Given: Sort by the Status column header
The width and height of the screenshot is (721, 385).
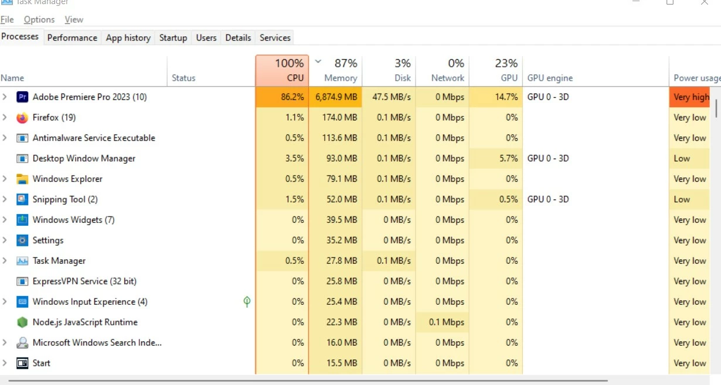Looking at the screenshot, I should coord(211,71).
